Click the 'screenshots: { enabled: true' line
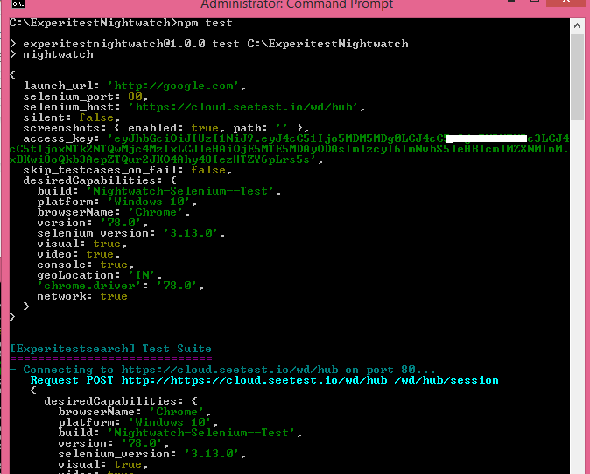This screenshot has height=474, width=590. click(166, 129)
